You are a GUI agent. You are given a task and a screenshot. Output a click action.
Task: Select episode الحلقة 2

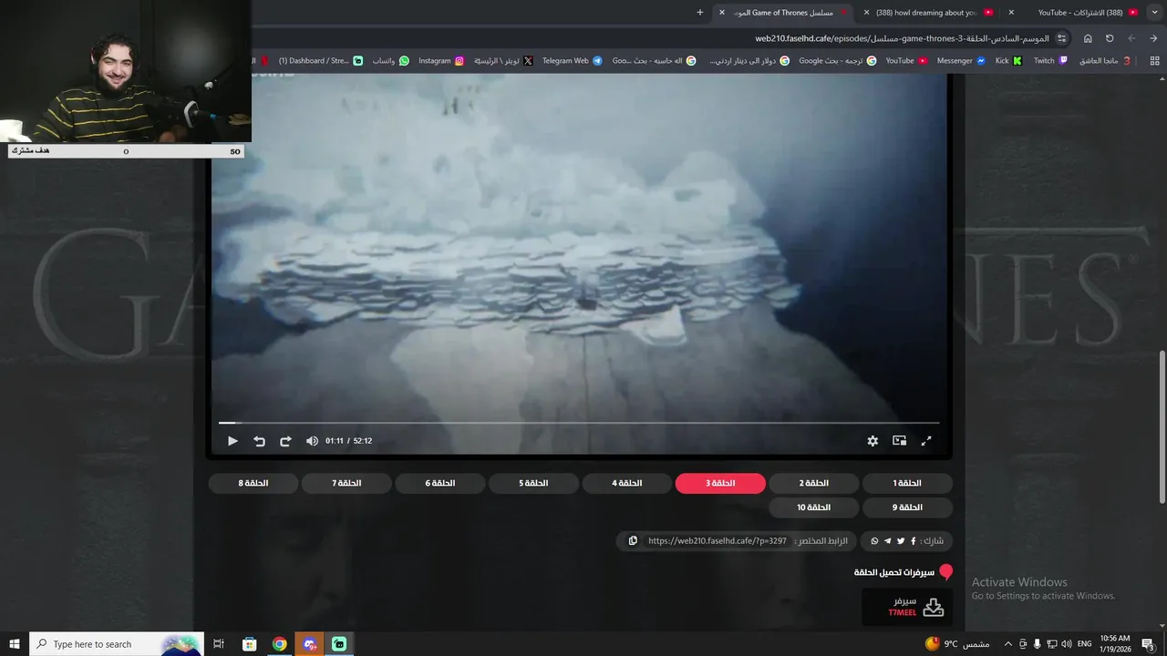[814, 483]
